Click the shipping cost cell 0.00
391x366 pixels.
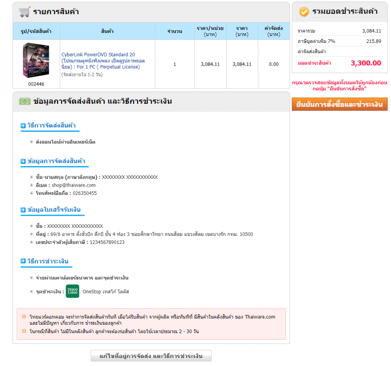(x=273, y=64)
